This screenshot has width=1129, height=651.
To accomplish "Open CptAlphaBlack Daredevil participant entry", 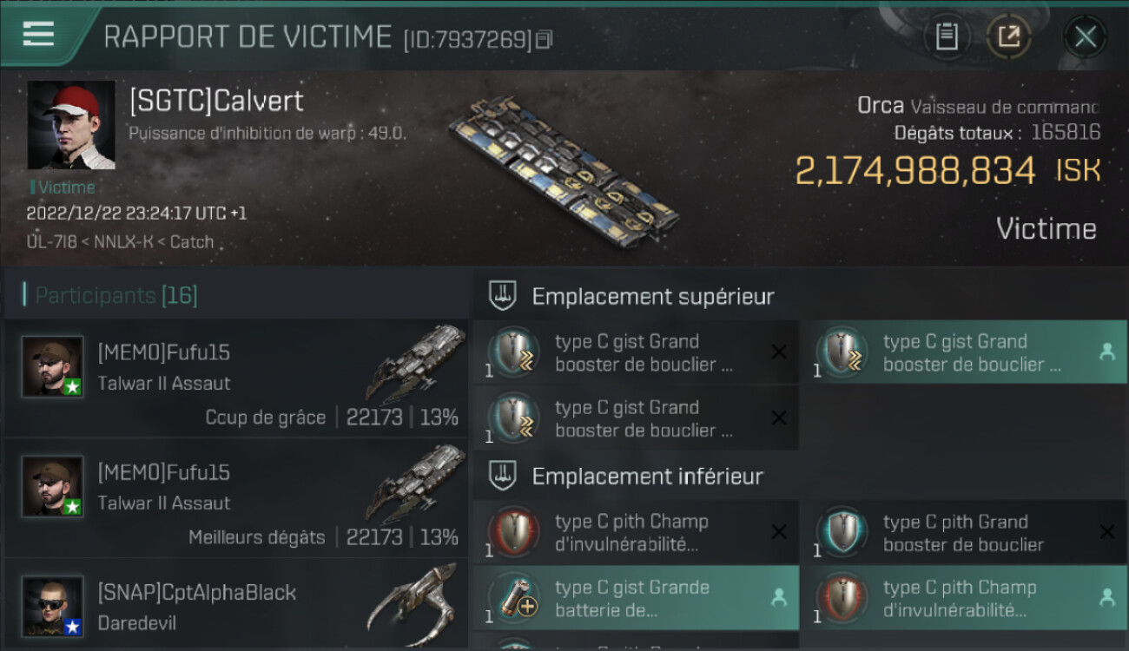I will tap(236, 603).
